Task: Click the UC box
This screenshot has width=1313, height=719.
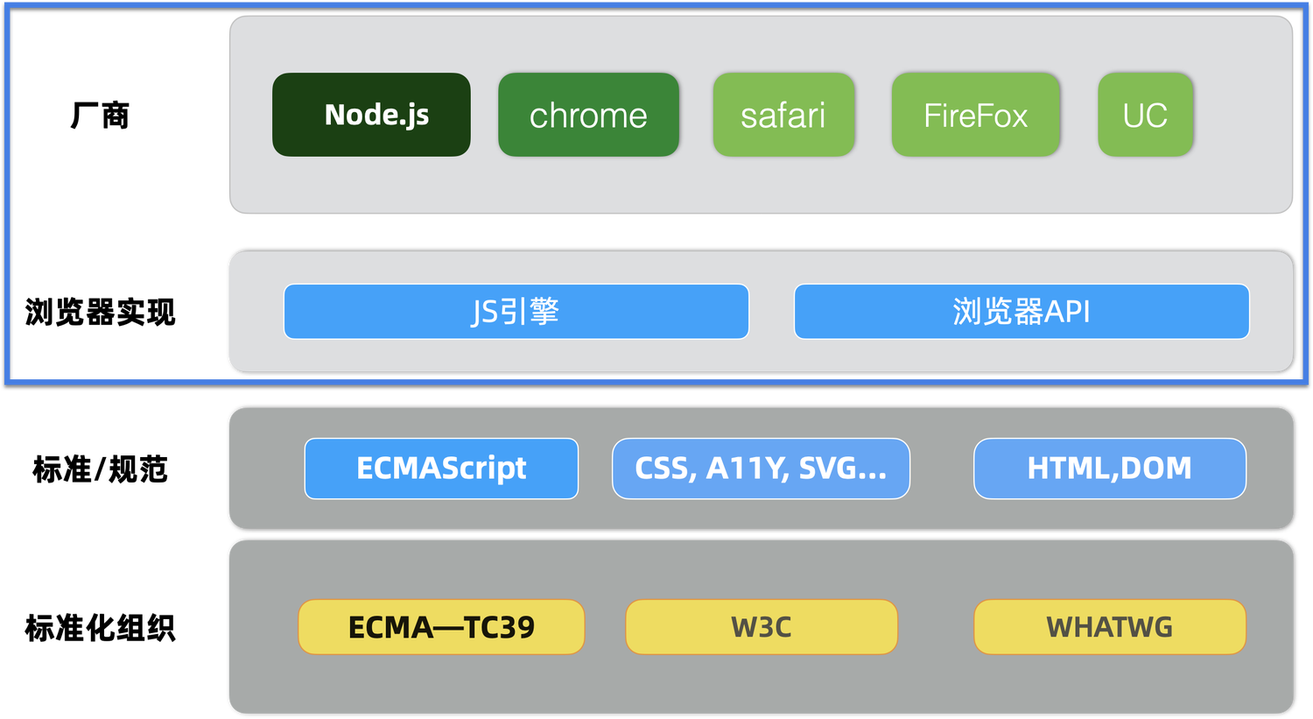Action: [1145, 115]
